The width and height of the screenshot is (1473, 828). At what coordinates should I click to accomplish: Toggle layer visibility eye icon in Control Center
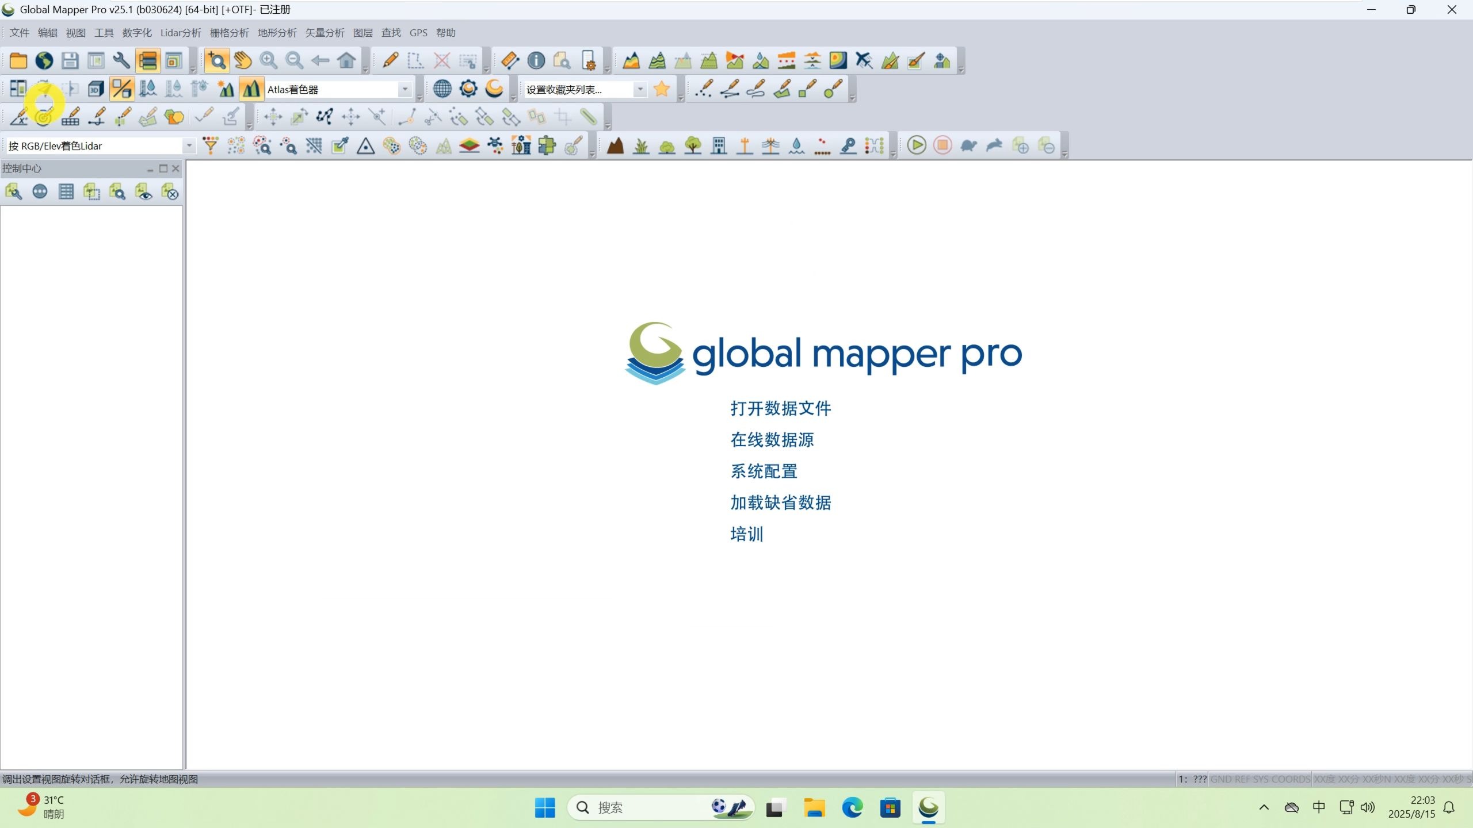click(x=144, y=191)
